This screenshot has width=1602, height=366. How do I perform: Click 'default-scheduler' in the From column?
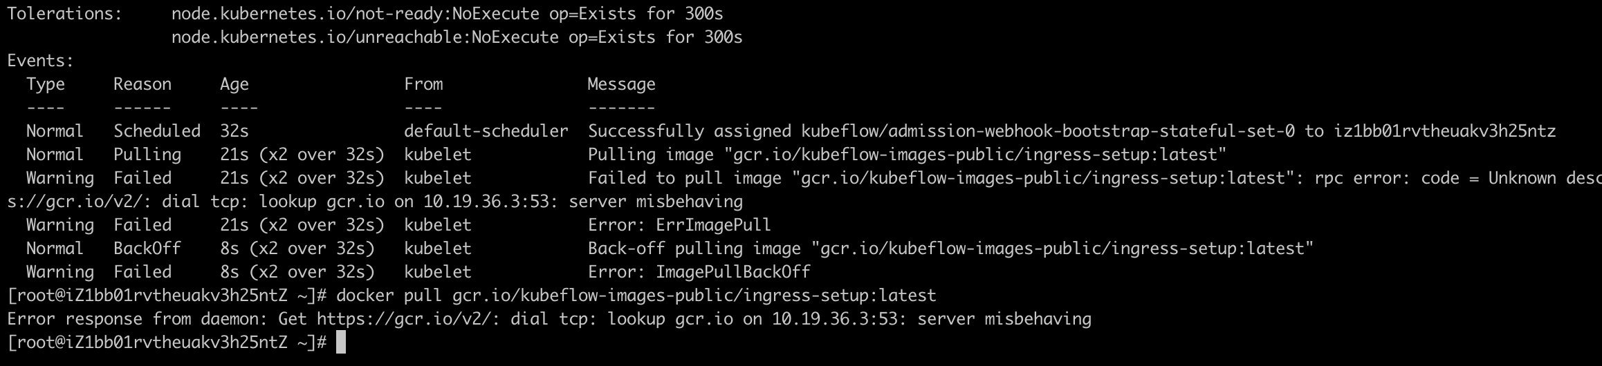(486, 131)
